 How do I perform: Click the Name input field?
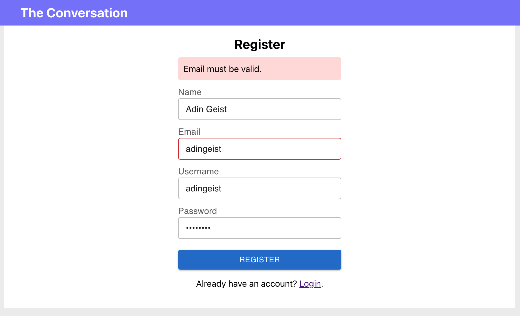(259, 109)
